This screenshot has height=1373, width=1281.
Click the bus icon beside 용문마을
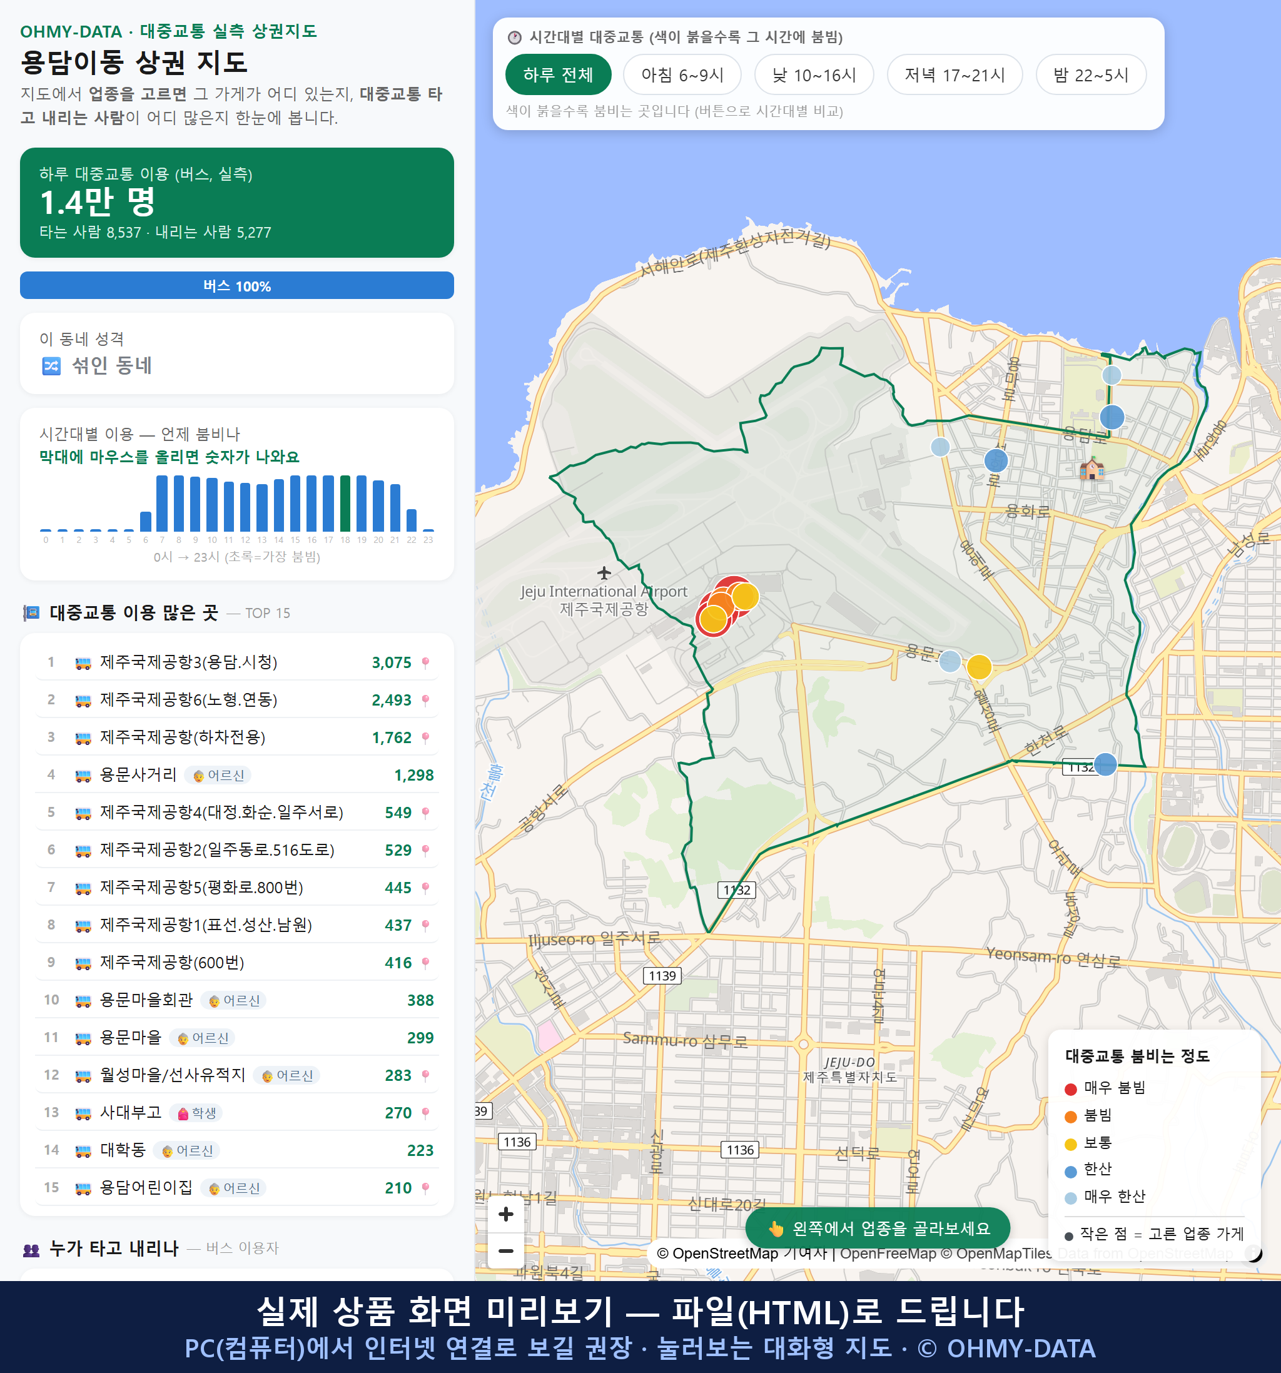(83, 1038)
